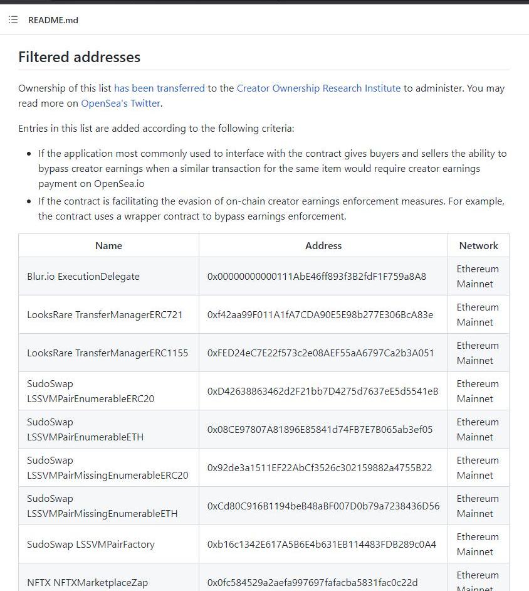Screen dimensions: 529x591
Task: Click the LooksRare TransferManagerERC721 address
Action: [320, 315]
